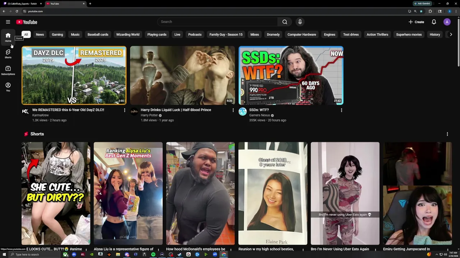Open options for Alysa Liu Short

click(158, 250)
